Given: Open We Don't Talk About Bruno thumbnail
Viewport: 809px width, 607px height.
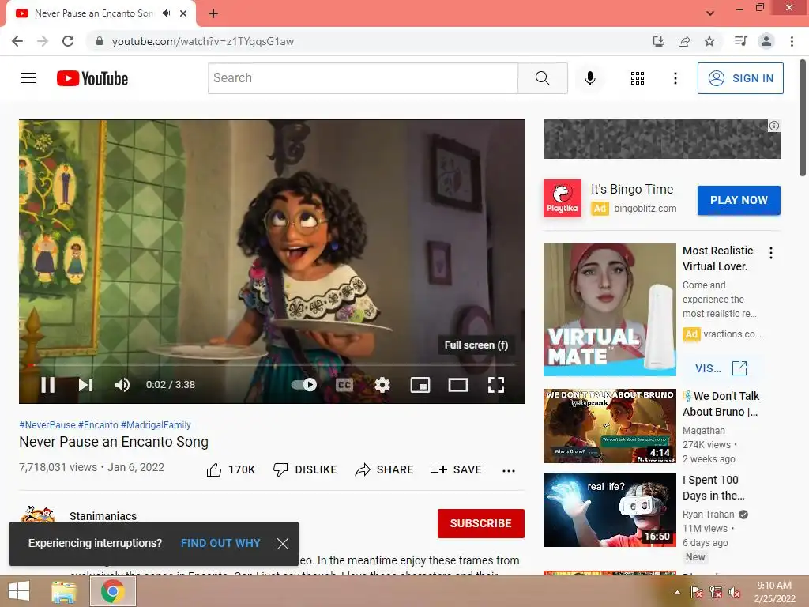Looking at the screenshot, I should [609, 426].
